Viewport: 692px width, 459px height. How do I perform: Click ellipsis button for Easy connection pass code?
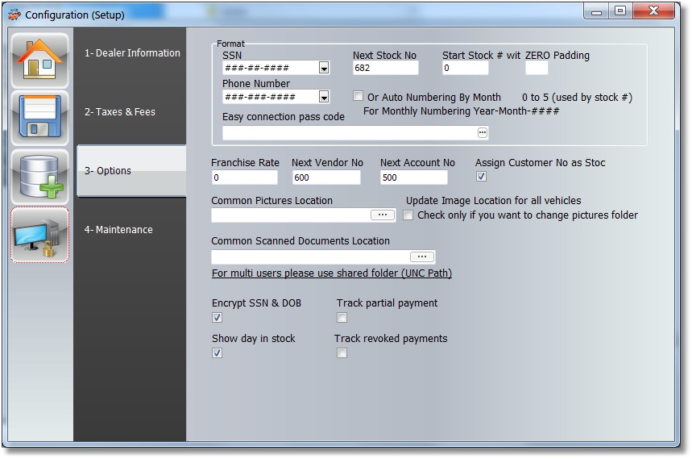pyautogui.click(x=483, y=133)
